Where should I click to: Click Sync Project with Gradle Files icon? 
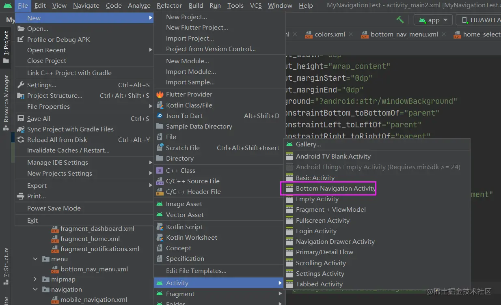pyautogui.click(x=21, y=129)
